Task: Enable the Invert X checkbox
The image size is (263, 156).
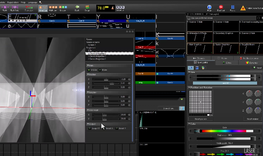Action: point(104,128)
